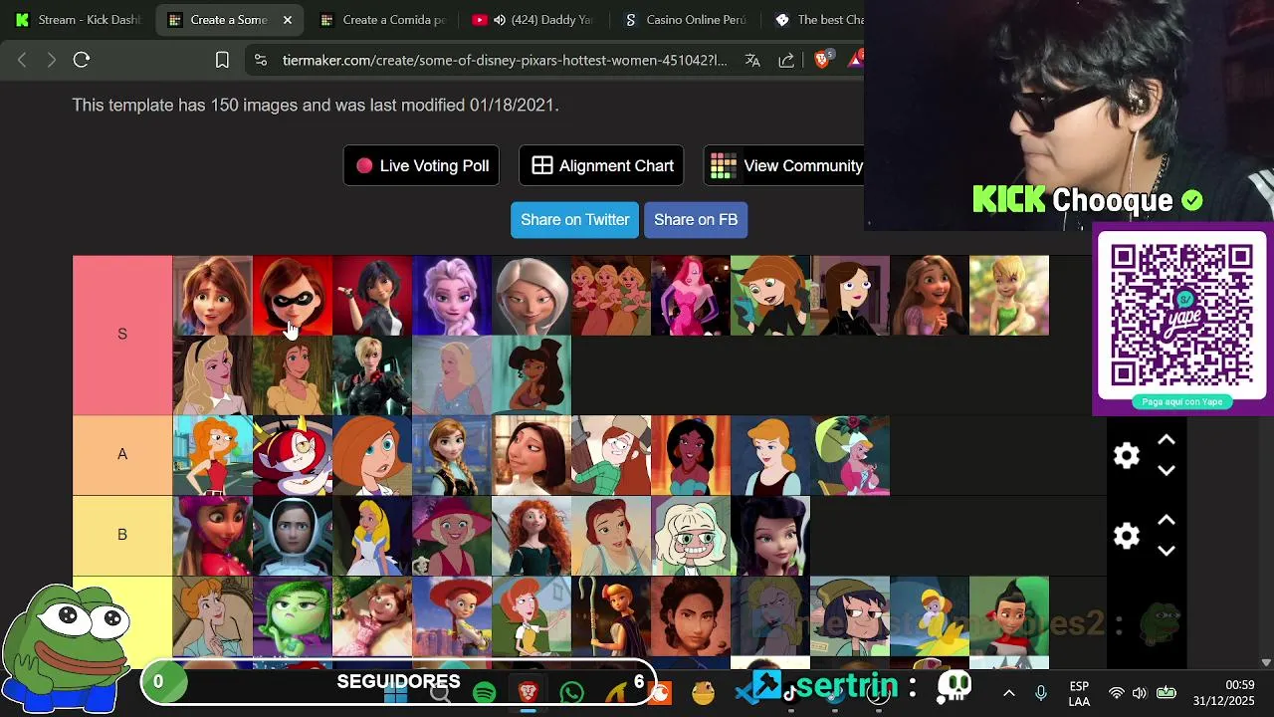Click the translate page icon
The image size is (1274, 717).
click(752, 60)
